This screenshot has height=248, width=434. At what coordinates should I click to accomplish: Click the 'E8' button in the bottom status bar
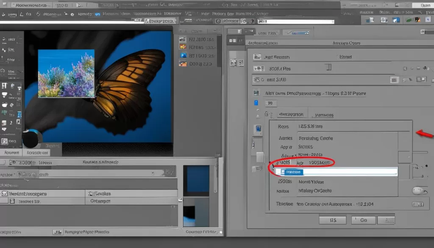(x=58, y=232)
